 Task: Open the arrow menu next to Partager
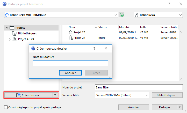[180, 107]
